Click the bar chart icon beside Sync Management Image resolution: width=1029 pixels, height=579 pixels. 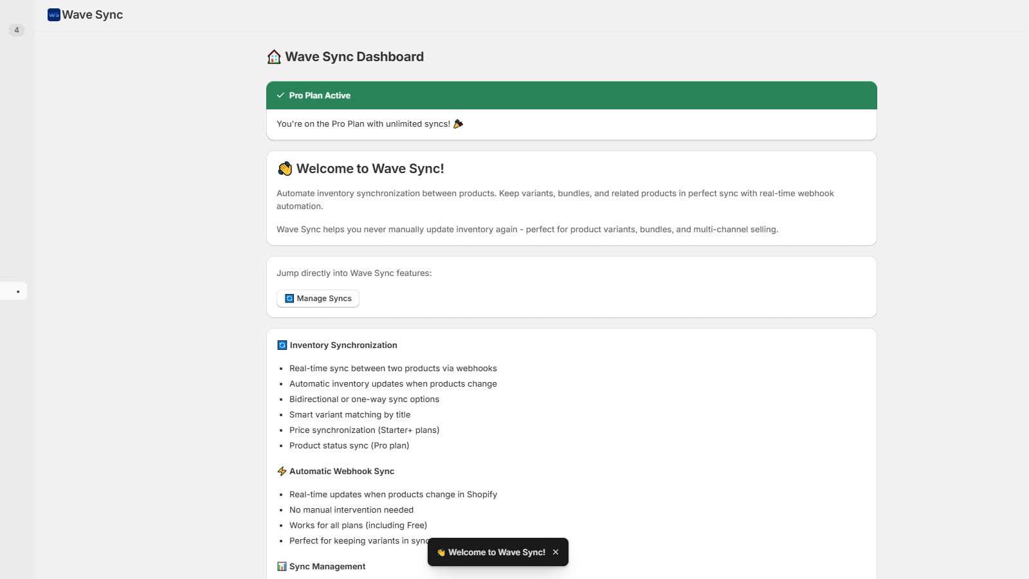click(282, 567)
